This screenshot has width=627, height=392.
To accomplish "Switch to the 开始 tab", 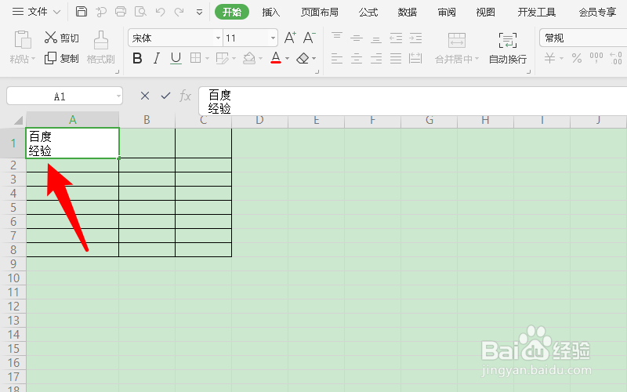I will pos(232,12).
